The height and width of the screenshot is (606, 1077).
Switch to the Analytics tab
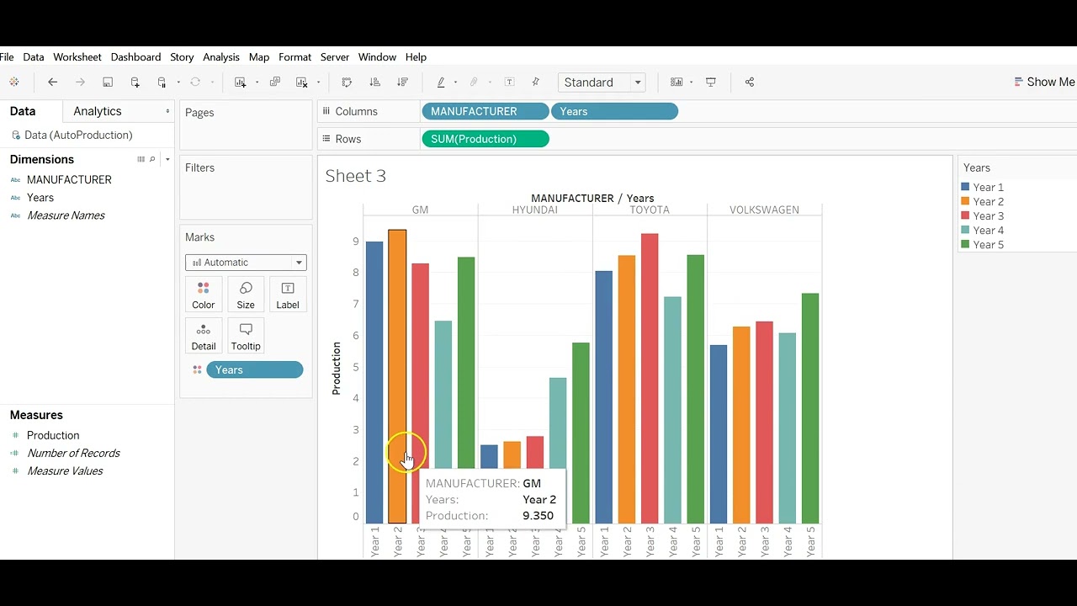[x=98, y=111]
